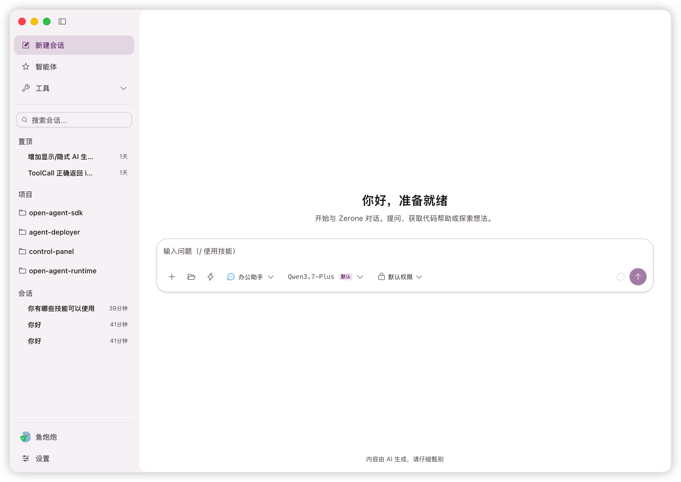681x482 pixels.
Task: Open the 鱼炮炮 user profile
Action: click(74, 437)
